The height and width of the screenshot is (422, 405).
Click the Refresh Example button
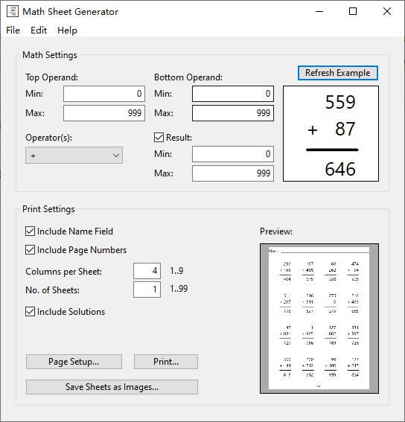coord(338,73)
